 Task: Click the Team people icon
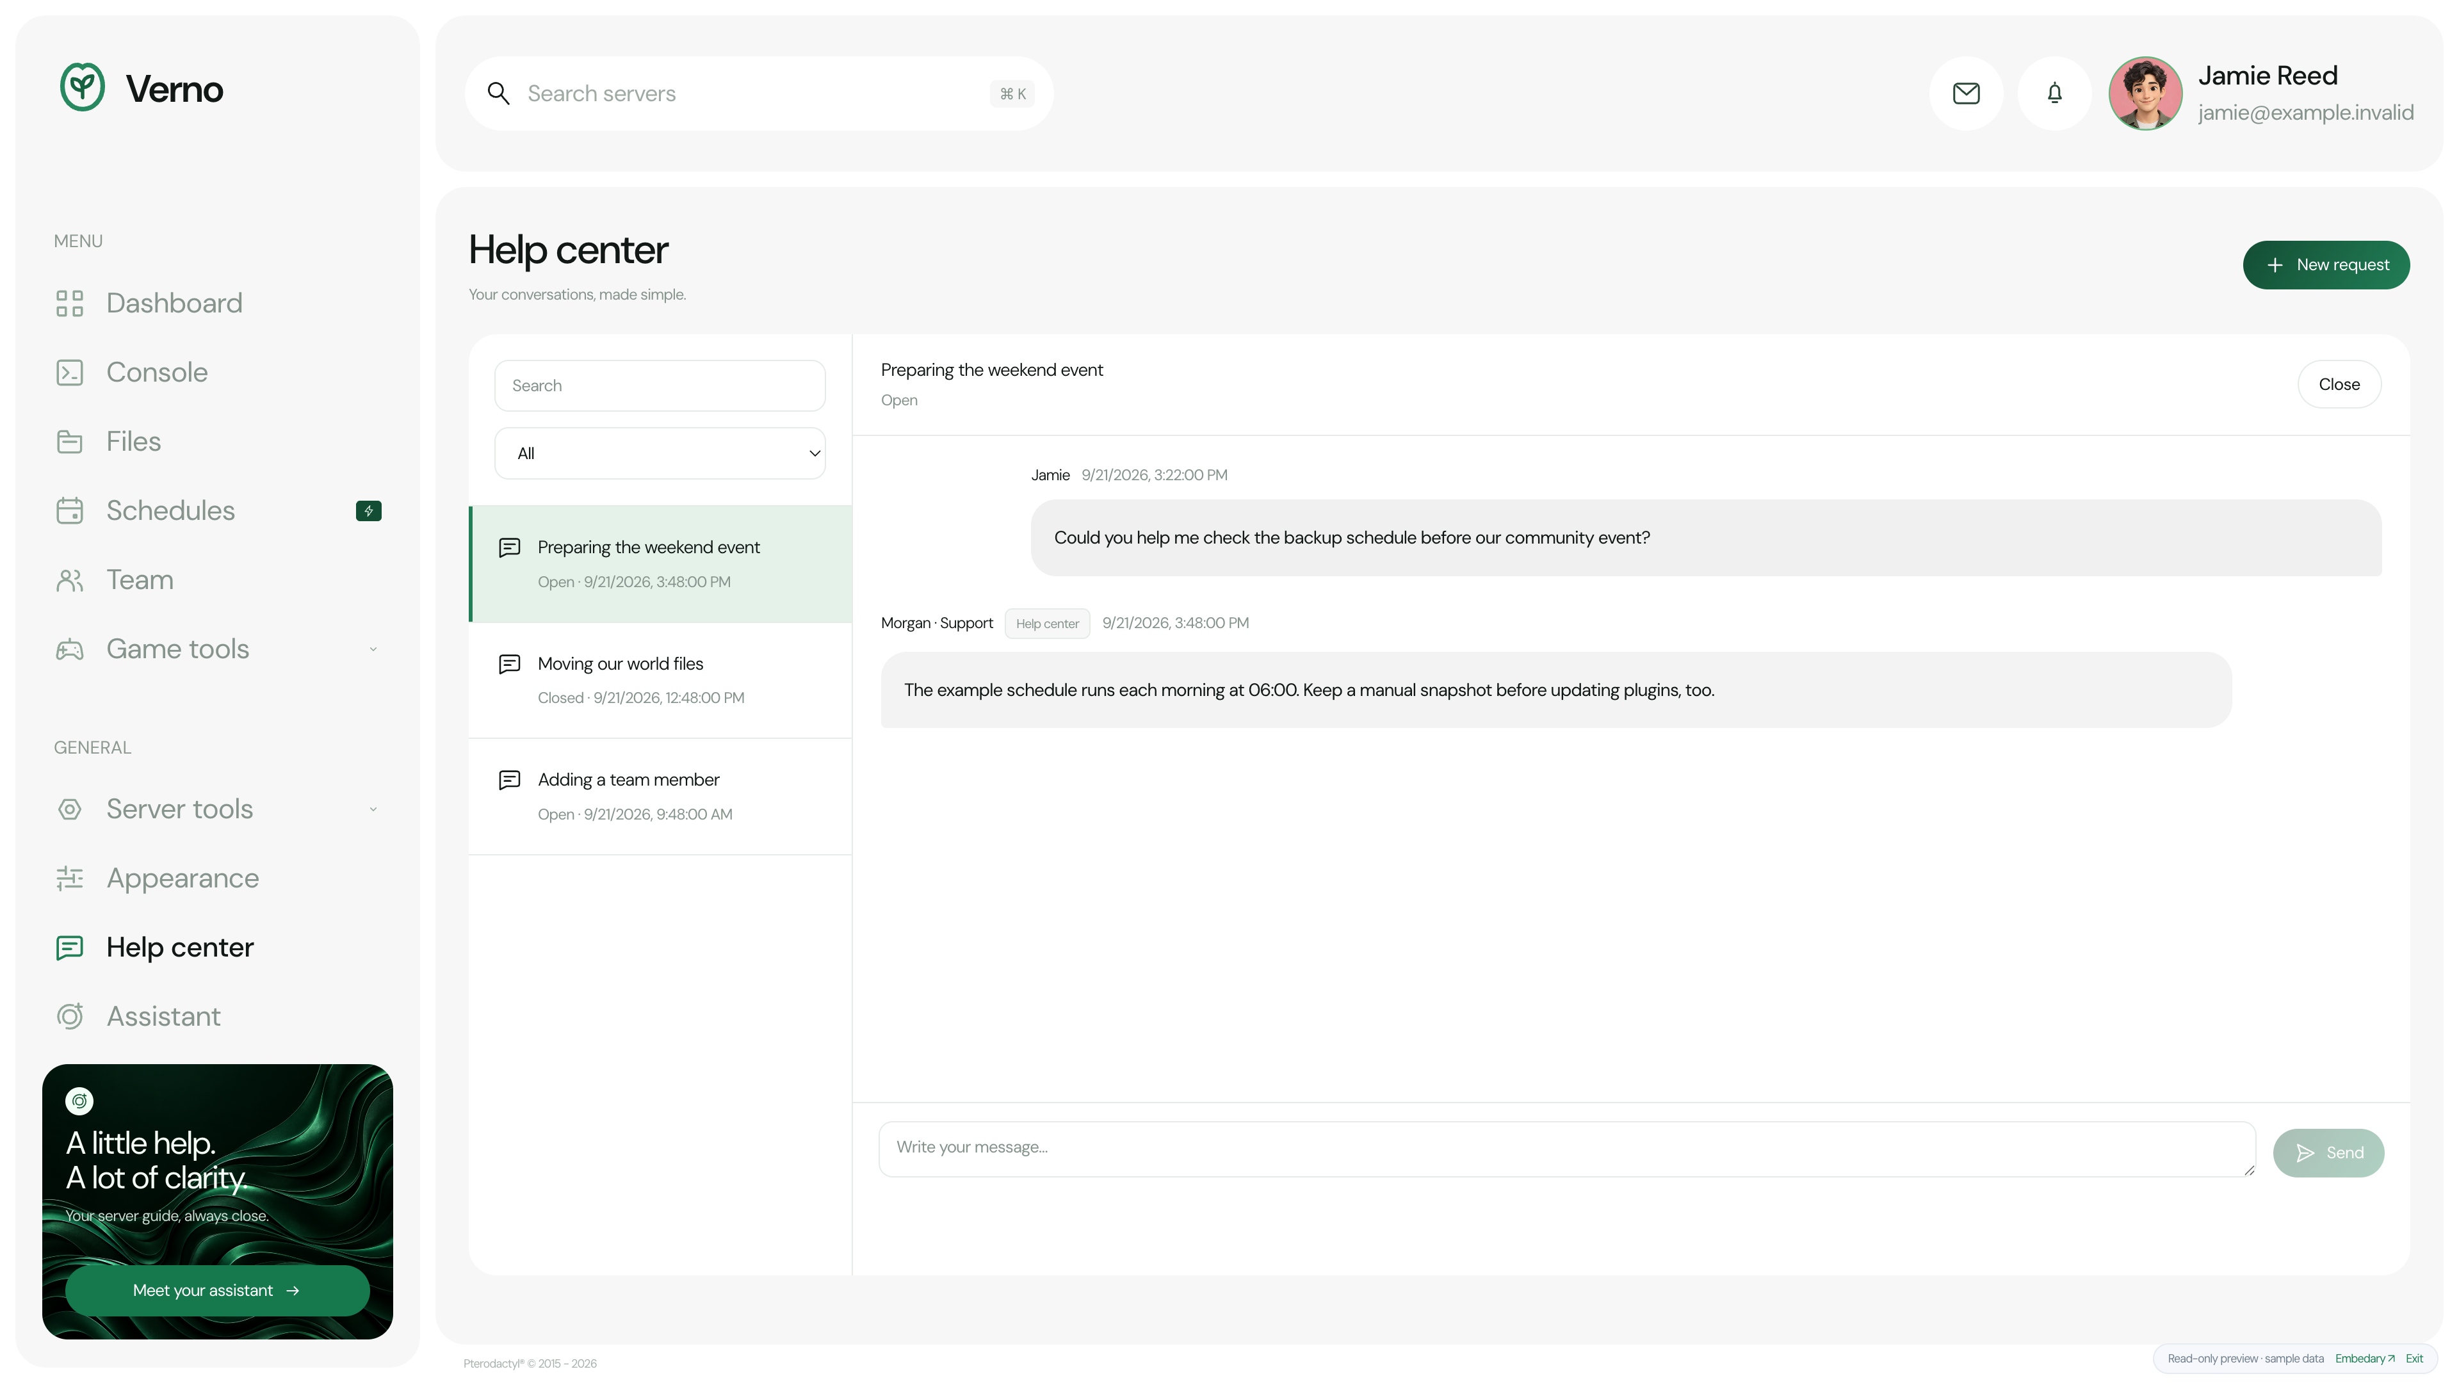(x=70, y=580)
